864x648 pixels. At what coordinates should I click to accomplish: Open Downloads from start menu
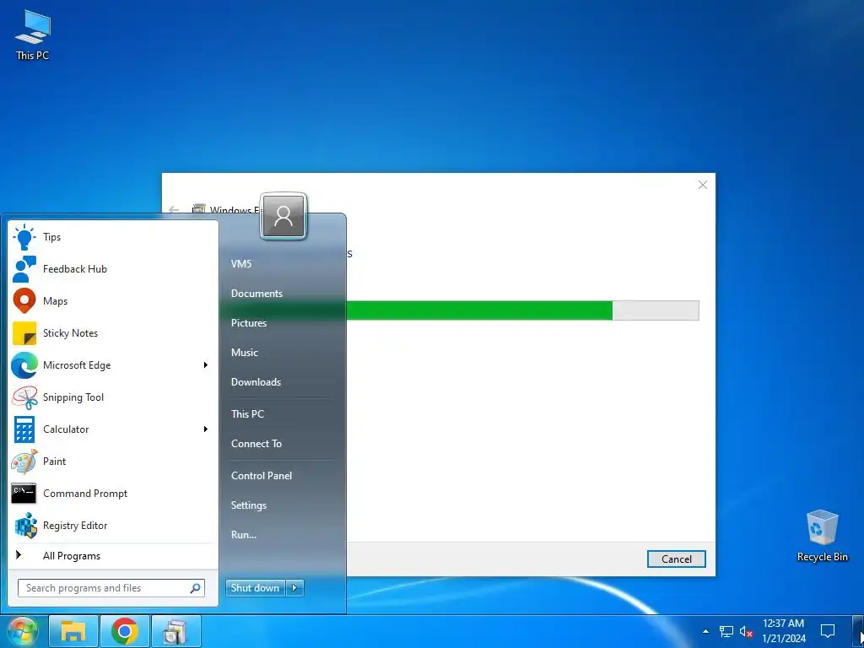click(x=256, y=382)
